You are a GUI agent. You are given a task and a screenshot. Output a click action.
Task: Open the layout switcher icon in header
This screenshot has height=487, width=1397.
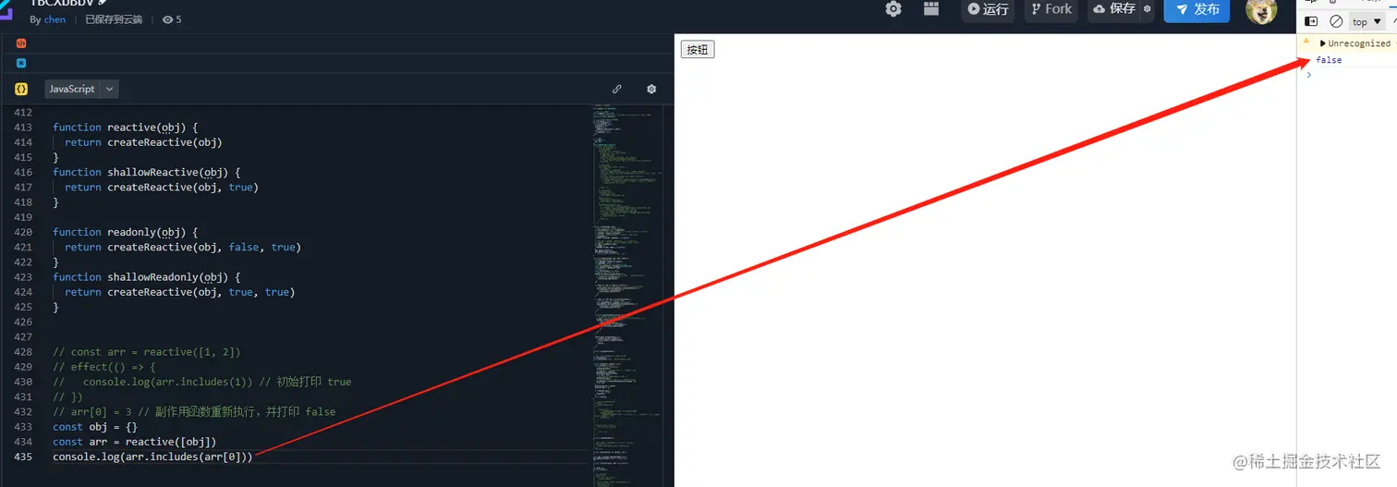pyautogui.click(x=931, y=9)
